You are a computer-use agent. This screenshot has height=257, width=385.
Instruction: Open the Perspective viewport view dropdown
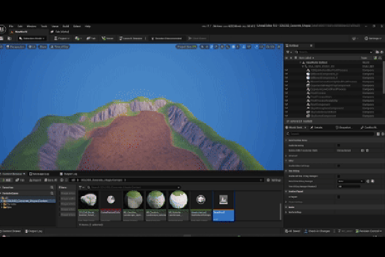(x=16, y=47)
